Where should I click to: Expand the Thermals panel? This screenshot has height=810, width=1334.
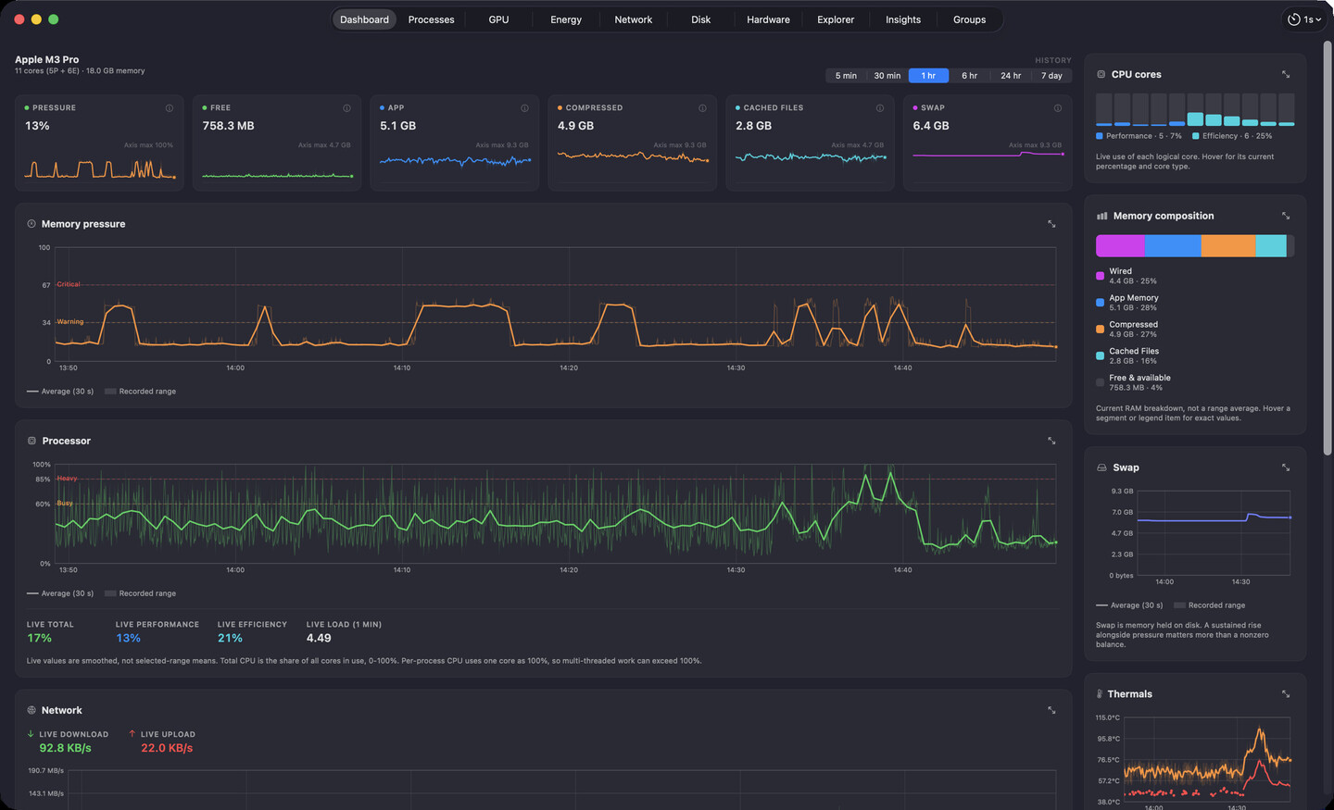click(x=1286, y=693)
